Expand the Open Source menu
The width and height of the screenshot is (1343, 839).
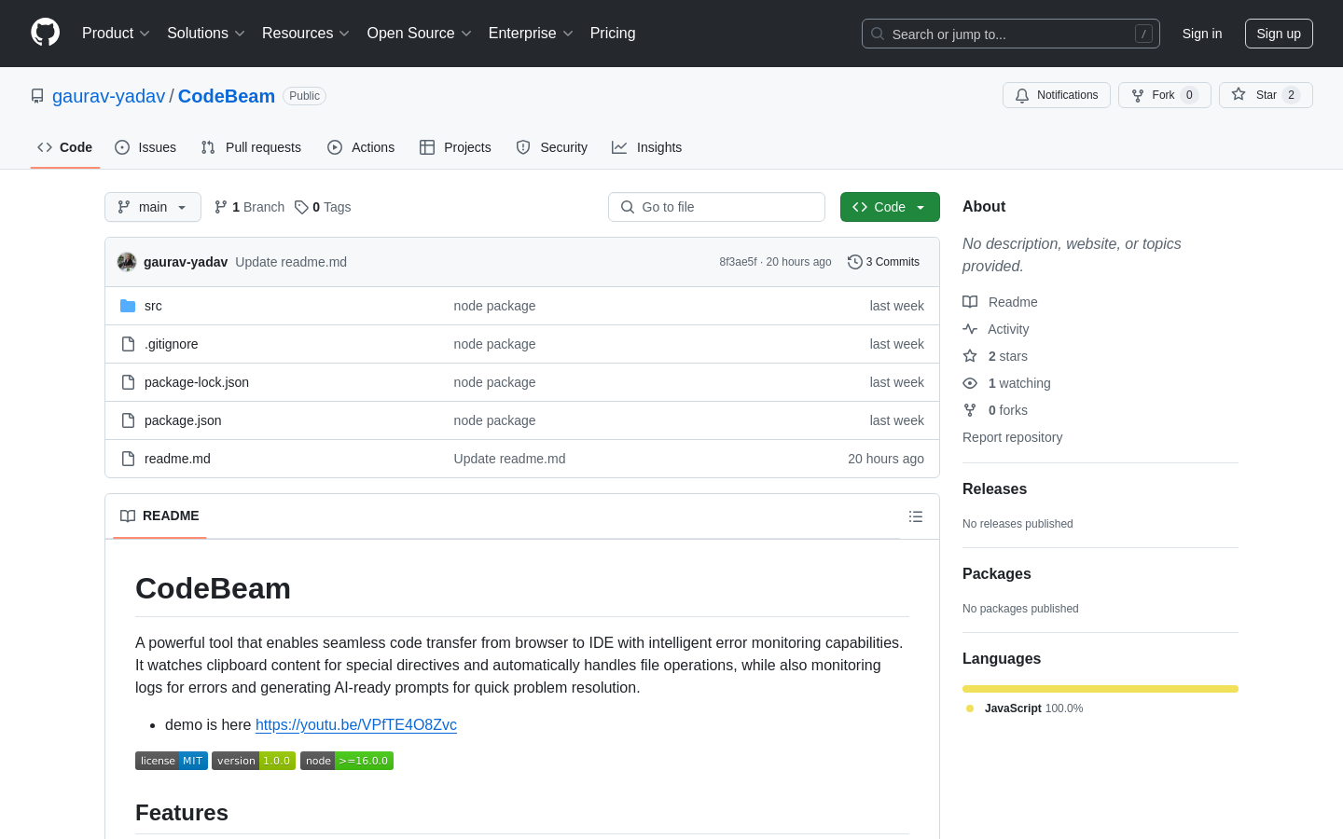pos(420,34)
